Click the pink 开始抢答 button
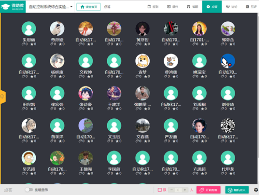This screenshot has height=195, width=259. tap(208, 190)
